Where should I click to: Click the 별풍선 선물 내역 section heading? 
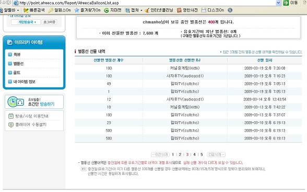click(x=92, y=52)
